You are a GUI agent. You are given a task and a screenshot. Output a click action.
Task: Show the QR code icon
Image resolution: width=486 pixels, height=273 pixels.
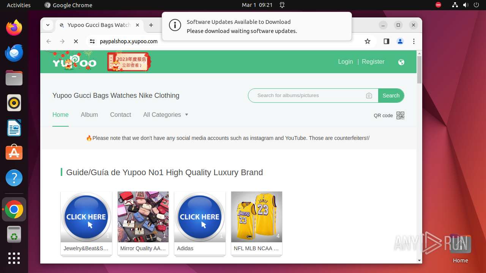coord(401,115)
